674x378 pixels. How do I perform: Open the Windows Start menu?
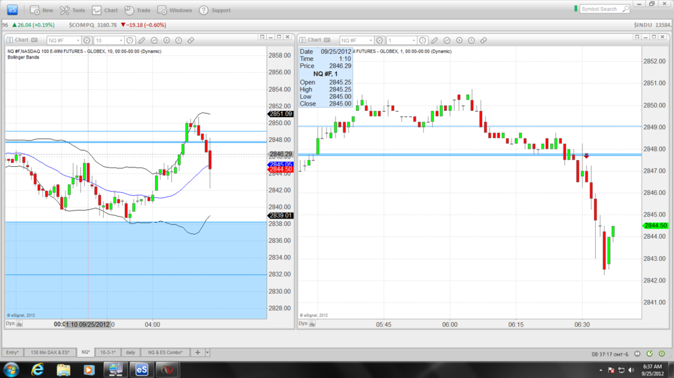[x=11, y=369]
